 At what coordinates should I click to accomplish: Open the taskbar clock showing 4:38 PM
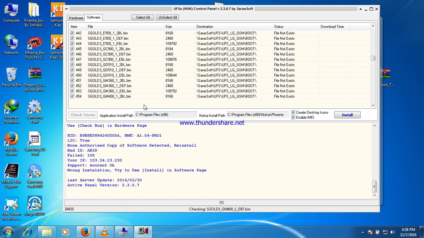(408, 232)
